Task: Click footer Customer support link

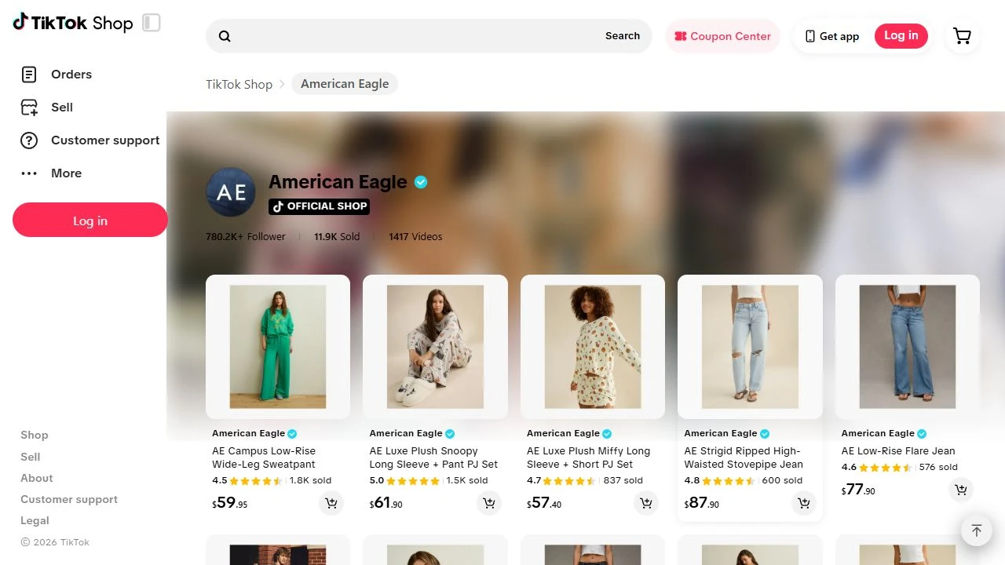Action: (69, 499)
